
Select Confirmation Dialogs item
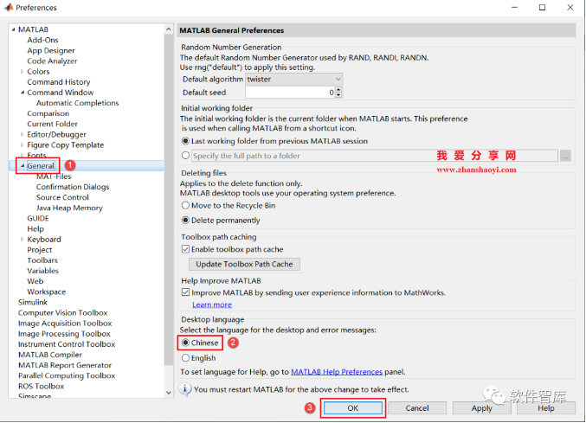[x=73, y=187]
